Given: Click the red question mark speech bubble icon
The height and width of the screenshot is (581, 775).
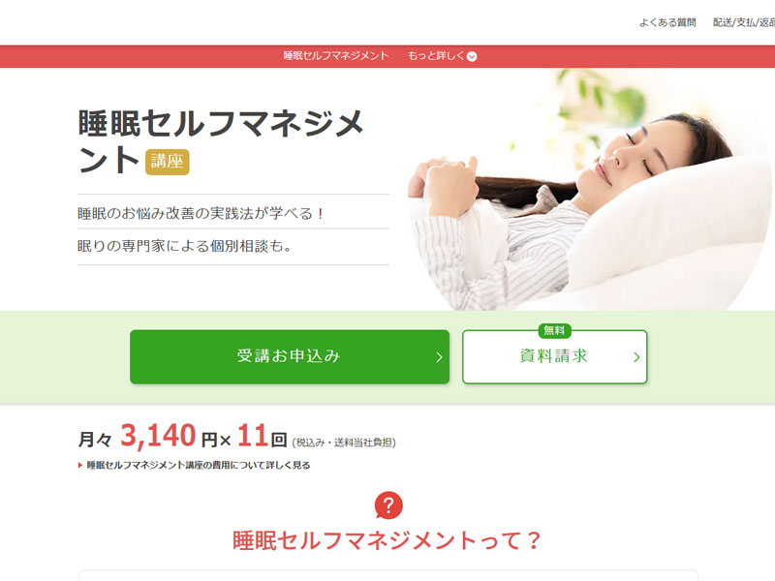Looking at the screenshot, I should tap(388, 505).
